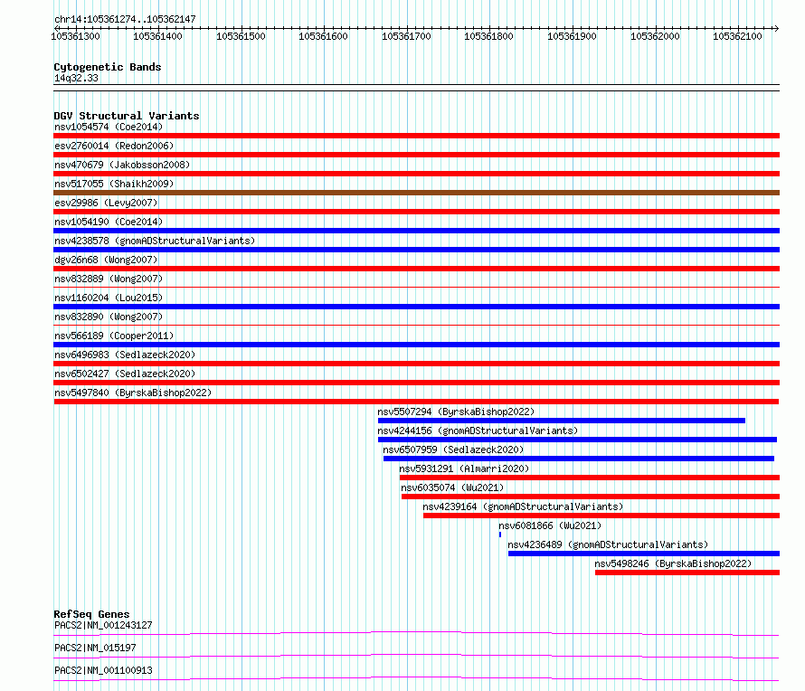Click the nsv1054574 (Coe2014) variant label
The width and height of the screenshot is (805, 691).
[x=109, y=127]
